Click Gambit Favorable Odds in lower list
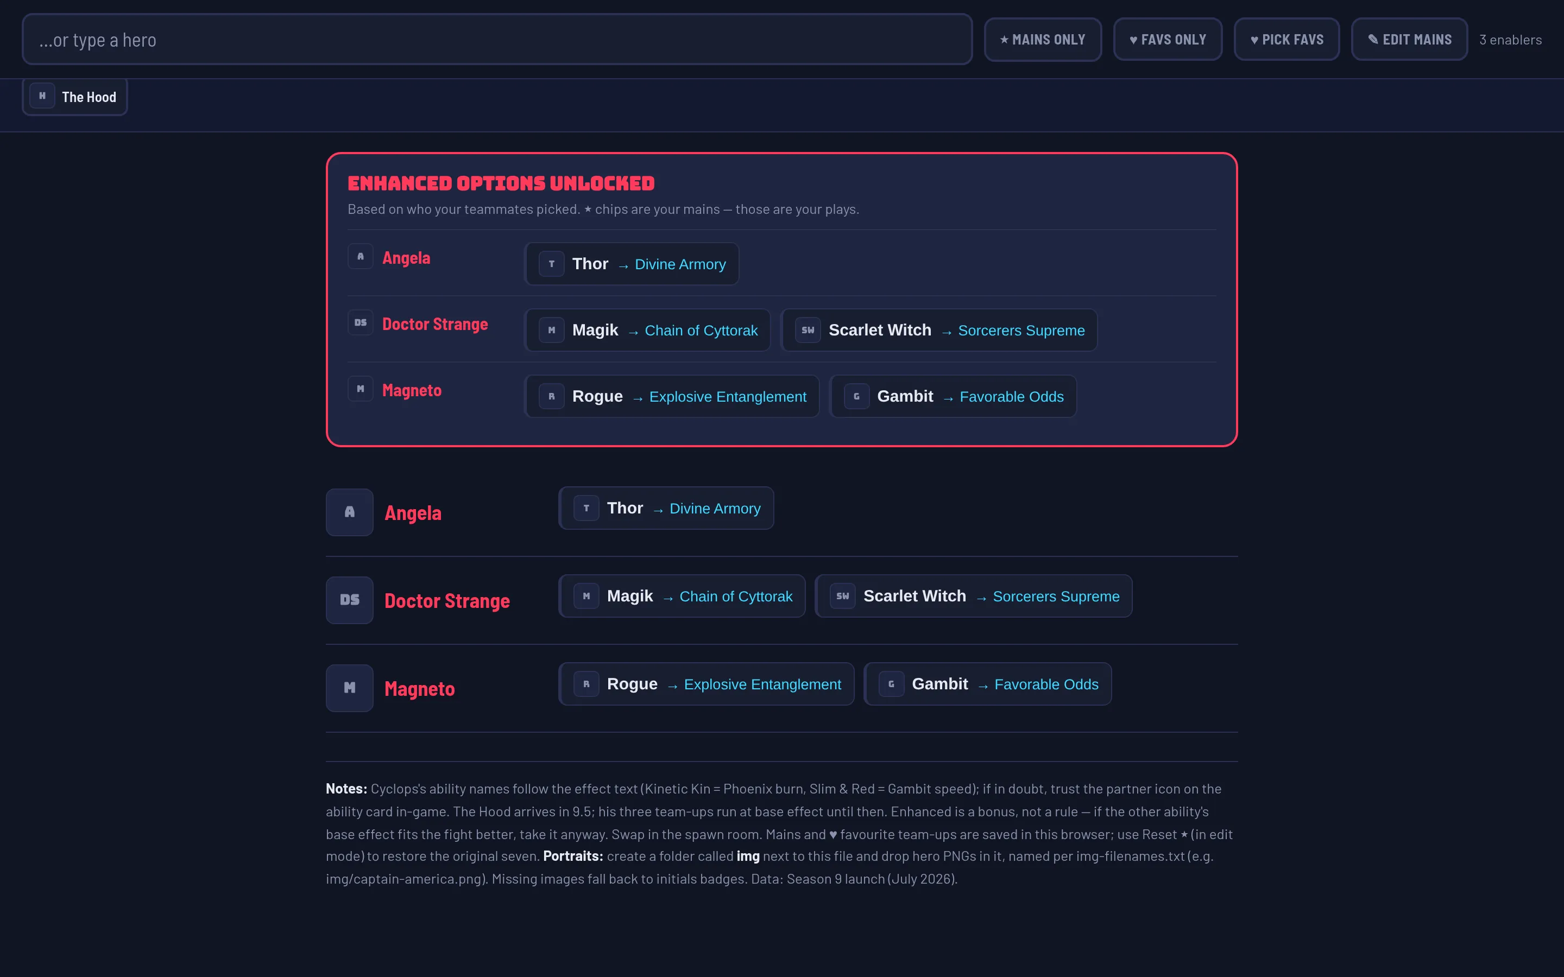The width and height of the screenshot is (1564, 977). tap(988, 684)
